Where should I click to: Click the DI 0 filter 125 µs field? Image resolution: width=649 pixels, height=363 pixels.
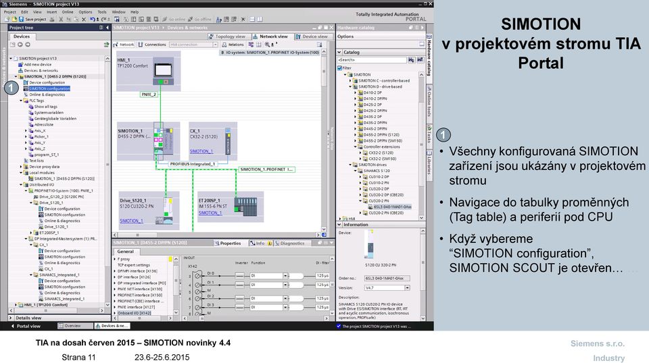322,275
